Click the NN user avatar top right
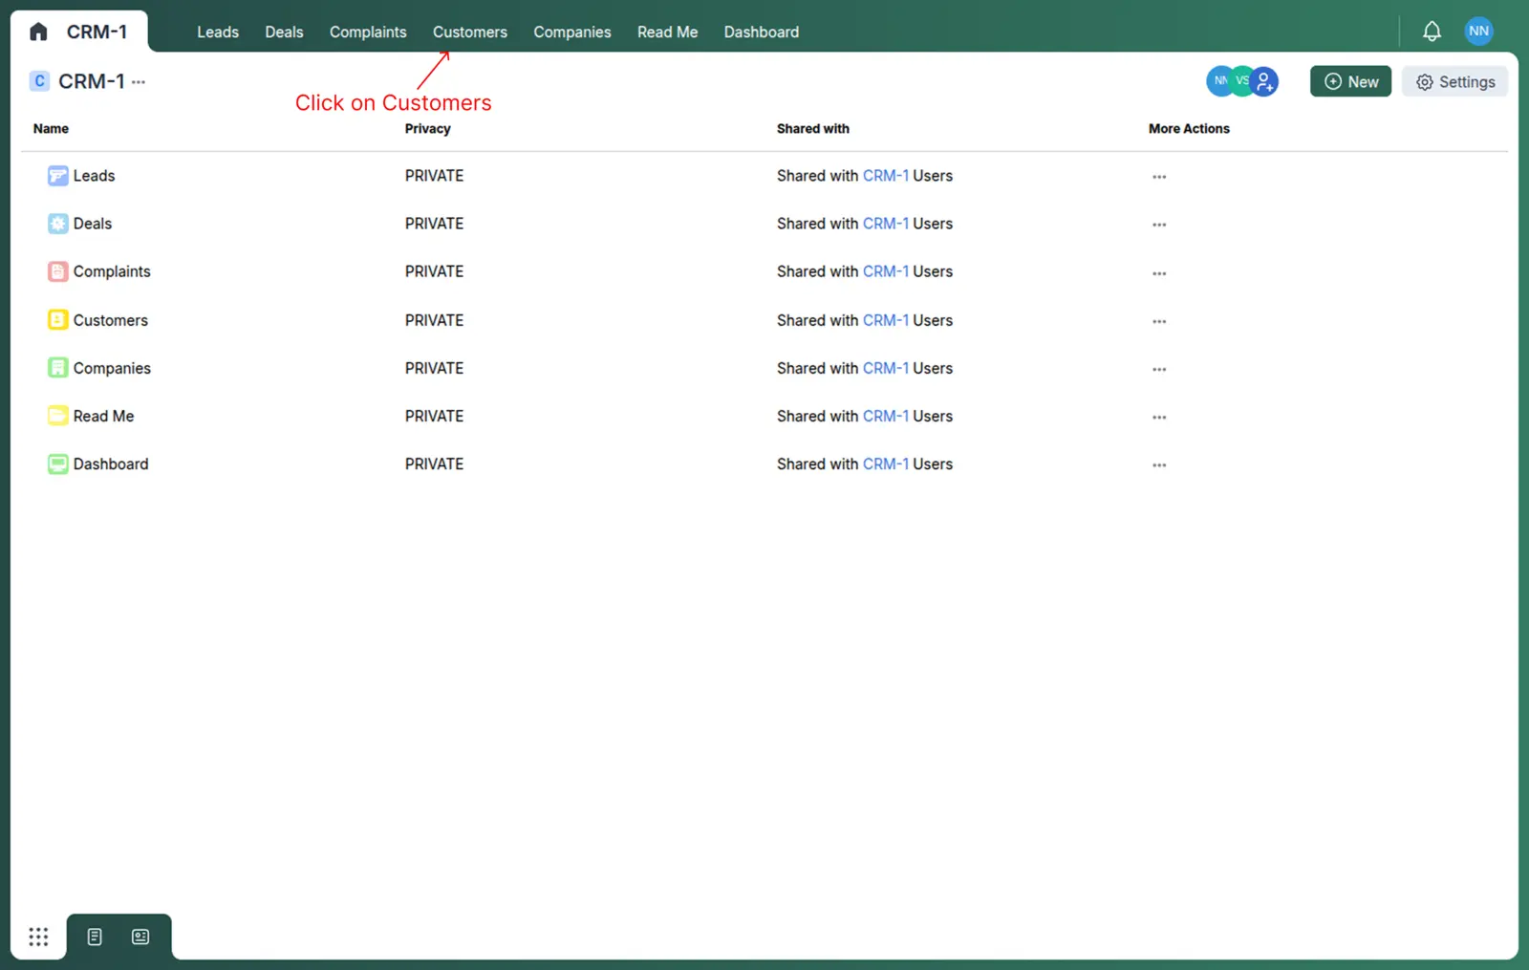Image resolution: width=1529 pixels, height=970 pixels. point(1478,31)
